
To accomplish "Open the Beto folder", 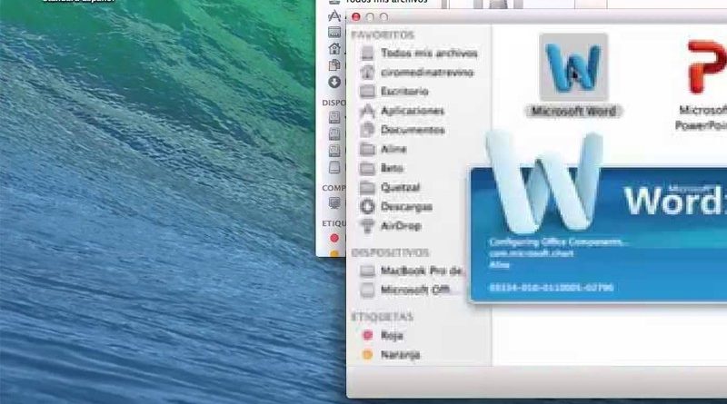I will coord(393,168).
